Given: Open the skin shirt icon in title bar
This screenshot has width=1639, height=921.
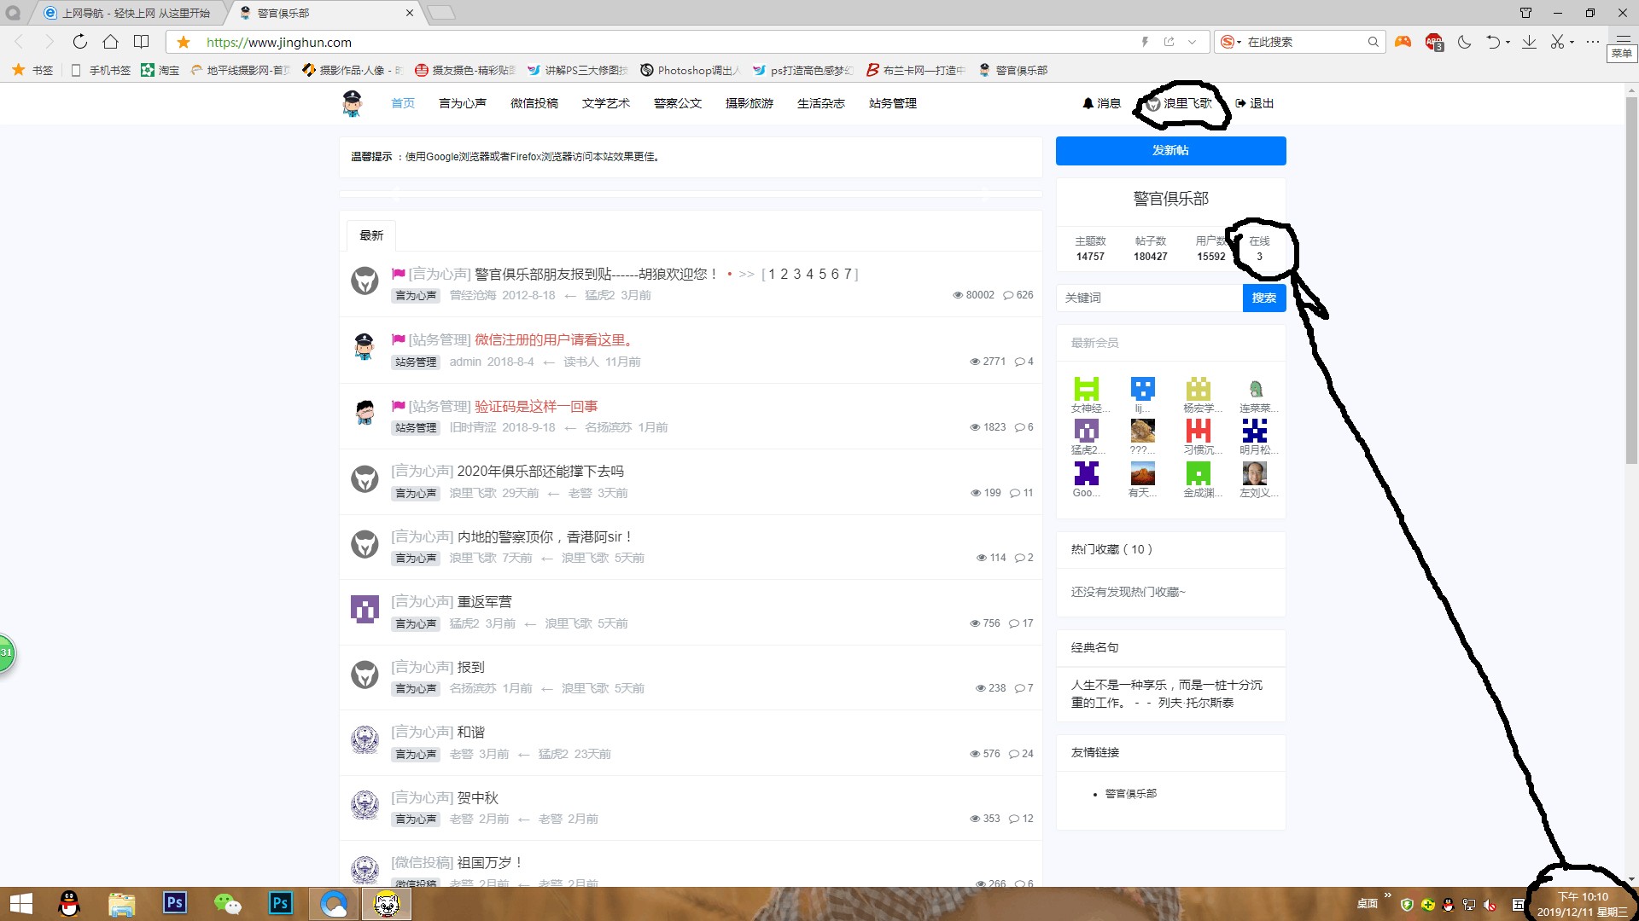Looking at the screenshot, I should (x=1525, y=13).
